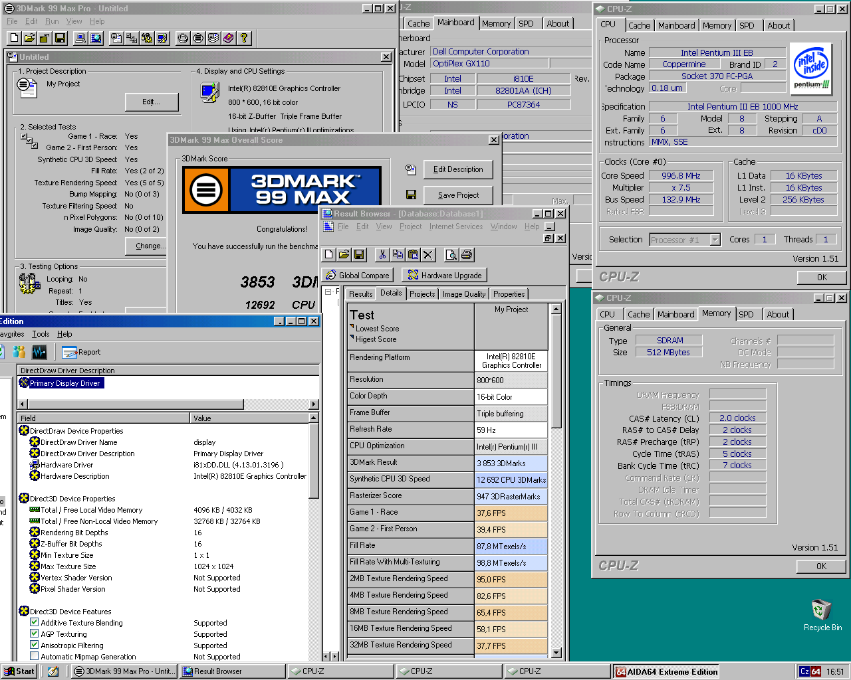This screenshot has width=851, height=680.
Task: Switch to the SPD tab in Memory CPU-Z window
Action: coord(746,314)
